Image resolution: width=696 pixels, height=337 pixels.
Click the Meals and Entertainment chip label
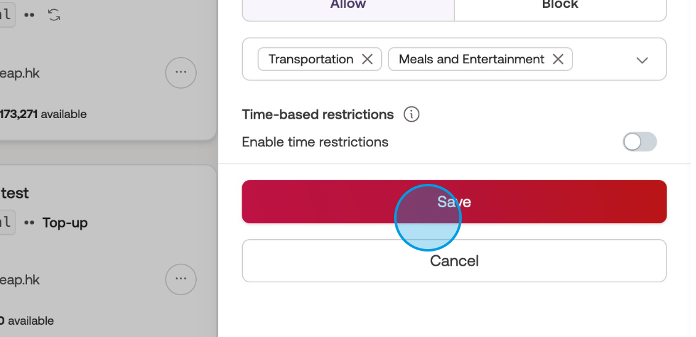click(x=471, y=59)
